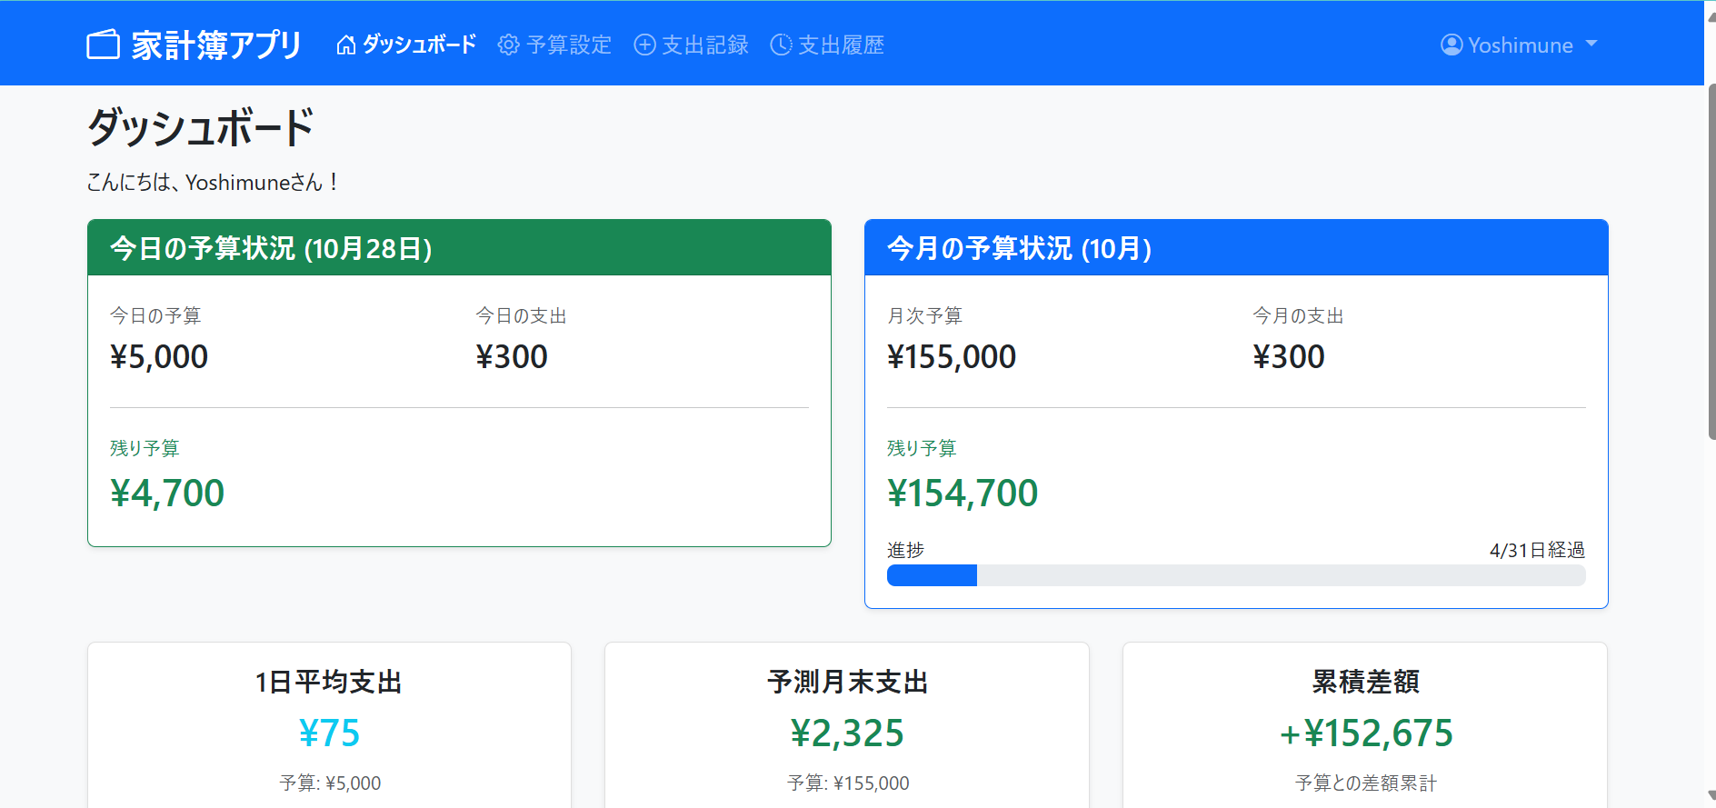The image size is (1716, 808).
Task: Click the wallet logo icon in navbar
Action: coord(103,45)
